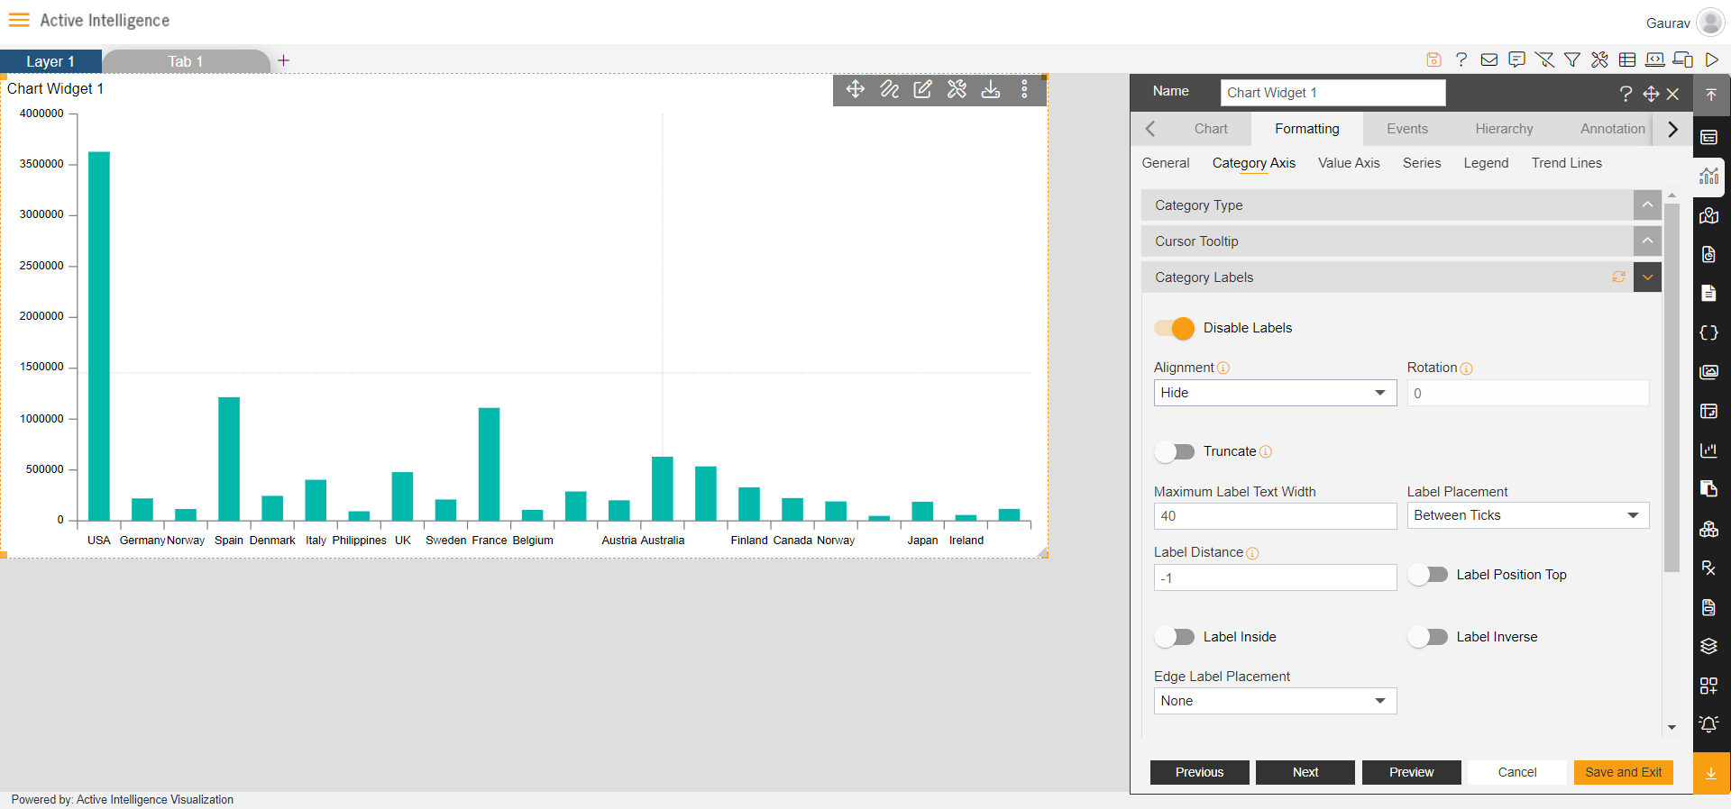Click the clear filter icon
Viewport: 1731px width, 809px height.
pyautogui.click(x=1544, y=59)
